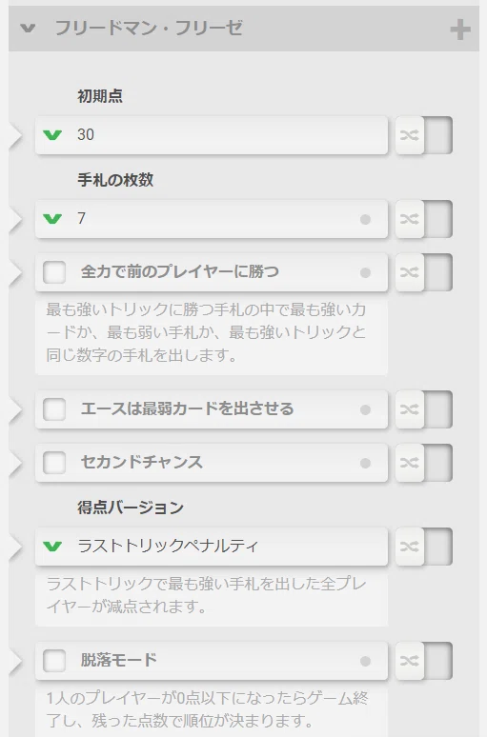
Task: Click shuffle icon beside 全力で前のプレイヤーに勝つ
Action: [410, 272]
